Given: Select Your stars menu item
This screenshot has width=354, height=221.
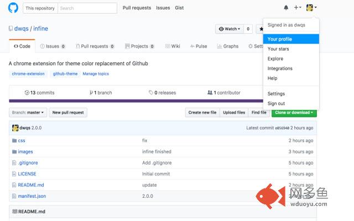Looking at the screenshot, I should coord(291,49).
